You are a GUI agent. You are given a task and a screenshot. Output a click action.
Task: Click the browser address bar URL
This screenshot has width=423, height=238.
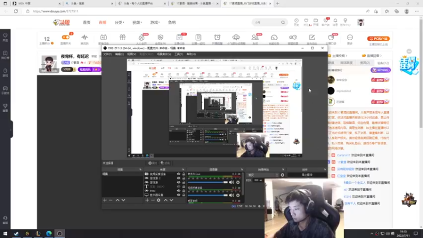point(56,11)
